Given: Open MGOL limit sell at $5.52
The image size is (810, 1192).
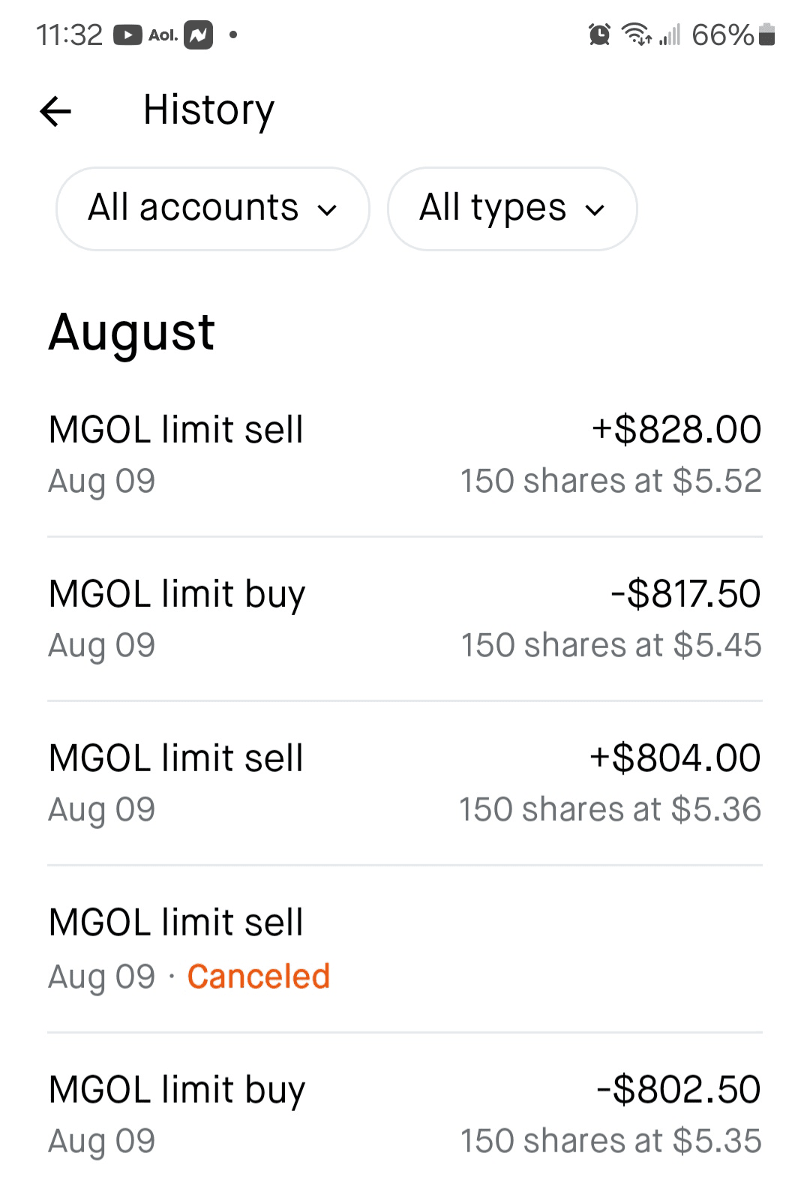Looking at the screenshot, I should (405, 455).
